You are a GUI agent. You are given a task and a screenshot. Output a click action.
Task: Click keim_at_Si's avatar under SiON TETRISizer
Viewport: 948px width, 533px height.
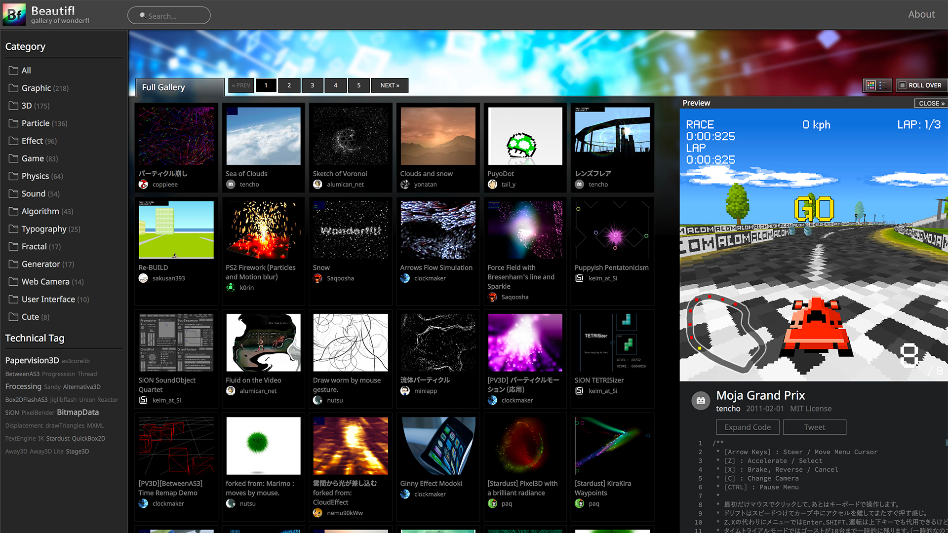(x=579, y=391)
